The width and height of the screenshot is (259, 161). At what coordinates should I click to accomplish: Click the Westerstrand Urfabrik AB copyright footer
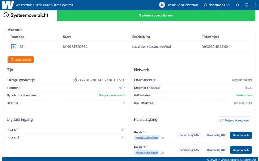pos(231,159)
